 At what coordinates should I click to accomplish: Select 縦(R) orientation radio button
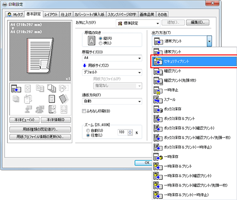pyautogui.click(x=100, y=38)
